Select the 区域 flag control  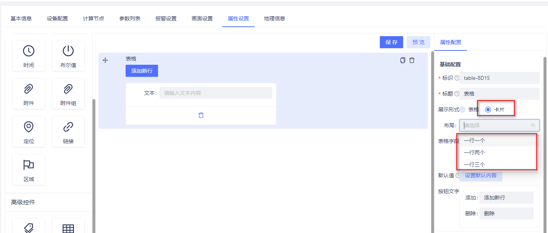point(29,170)
